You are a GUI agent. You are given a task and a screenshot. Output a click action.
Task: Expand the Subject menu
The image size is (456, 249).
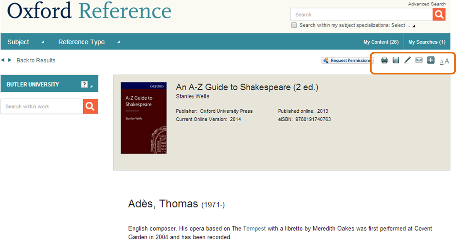click(x=25, y=42)
